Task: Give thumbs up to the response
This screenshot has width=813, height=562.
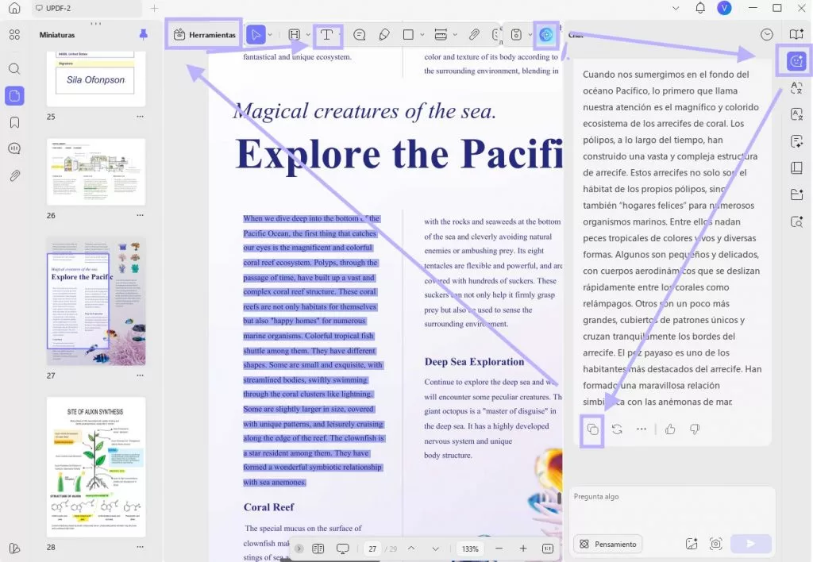Action: [x=670, y=429]
